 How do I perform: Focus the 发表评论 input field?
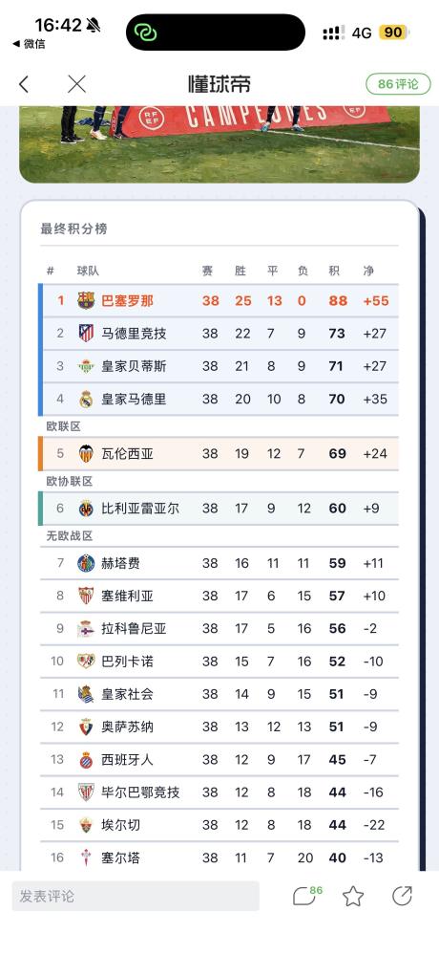136,896
